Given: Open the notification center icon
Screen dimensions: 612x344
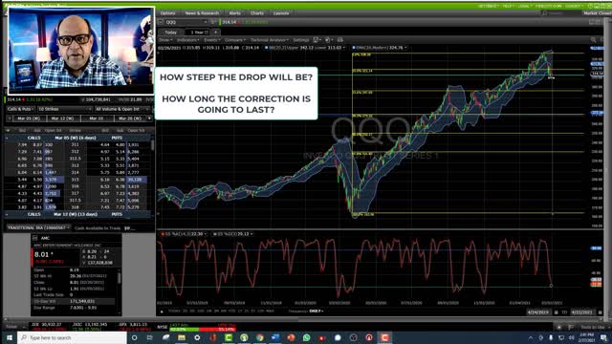Looking at the screenshot, I should [x=604, y=337].
